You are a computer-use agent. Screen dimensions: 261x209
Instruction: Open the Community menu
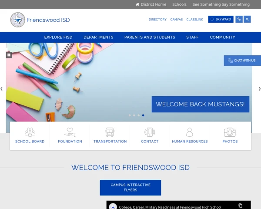pyautogui.click(x=222, y=37)
